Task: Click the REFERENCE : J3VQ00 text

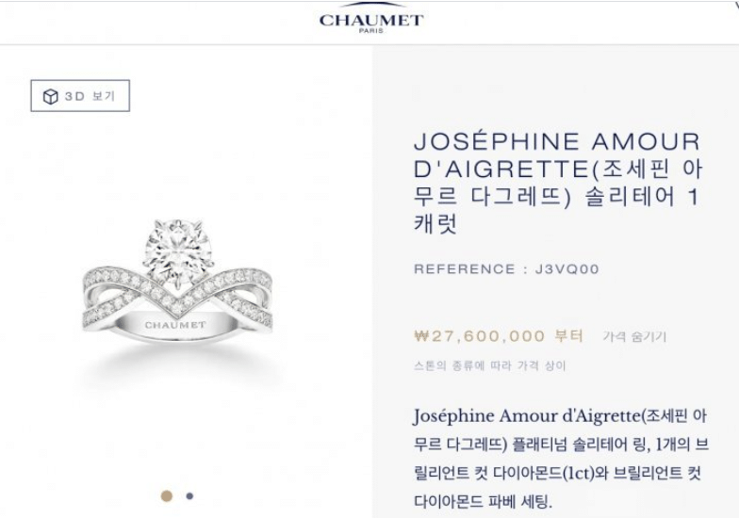Action: 507,269
